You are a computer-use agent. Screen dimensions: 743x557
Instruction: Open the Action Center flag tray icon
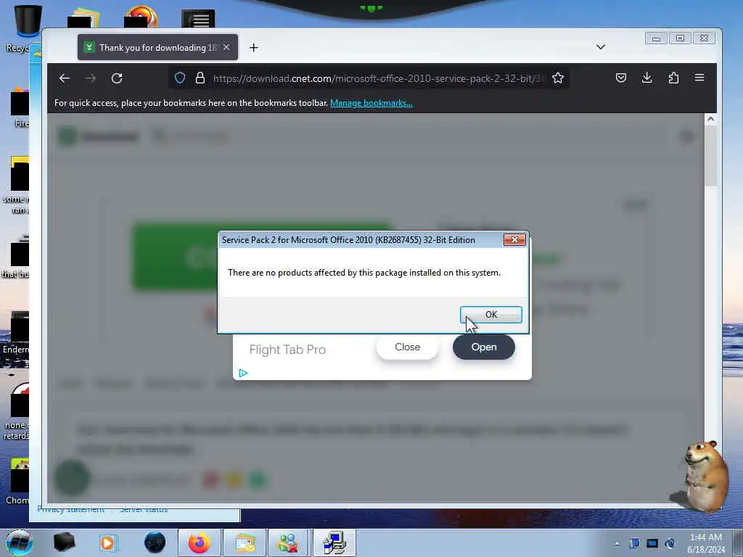pos(634,543)
